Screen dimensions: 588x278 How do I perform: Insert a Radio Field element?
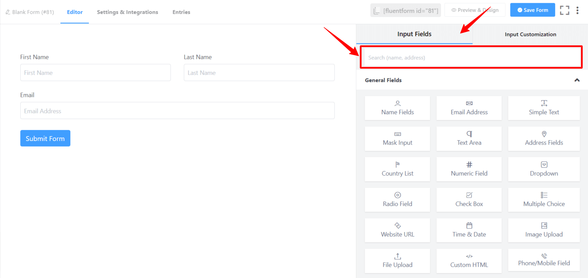coord(397,200)
